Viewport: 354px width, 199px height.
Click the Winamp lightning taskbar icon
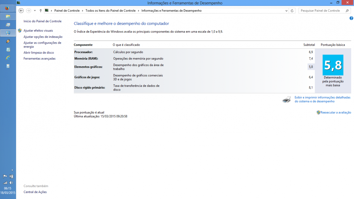click(x=8, y=41)
